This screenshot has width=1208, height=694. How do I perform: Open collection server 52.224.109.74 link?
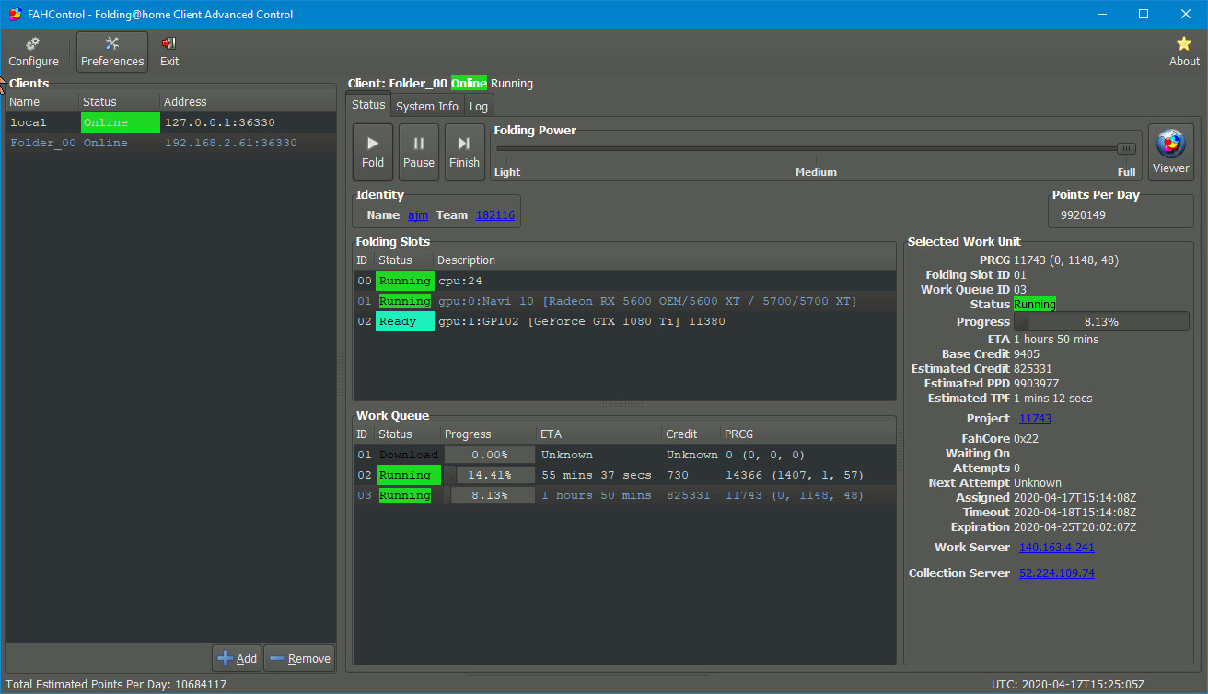(x=1057, y=573)
